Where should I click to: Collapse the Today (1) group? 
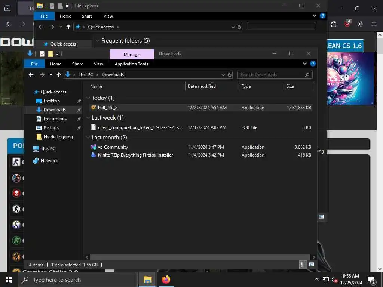[x=88, y=98]
